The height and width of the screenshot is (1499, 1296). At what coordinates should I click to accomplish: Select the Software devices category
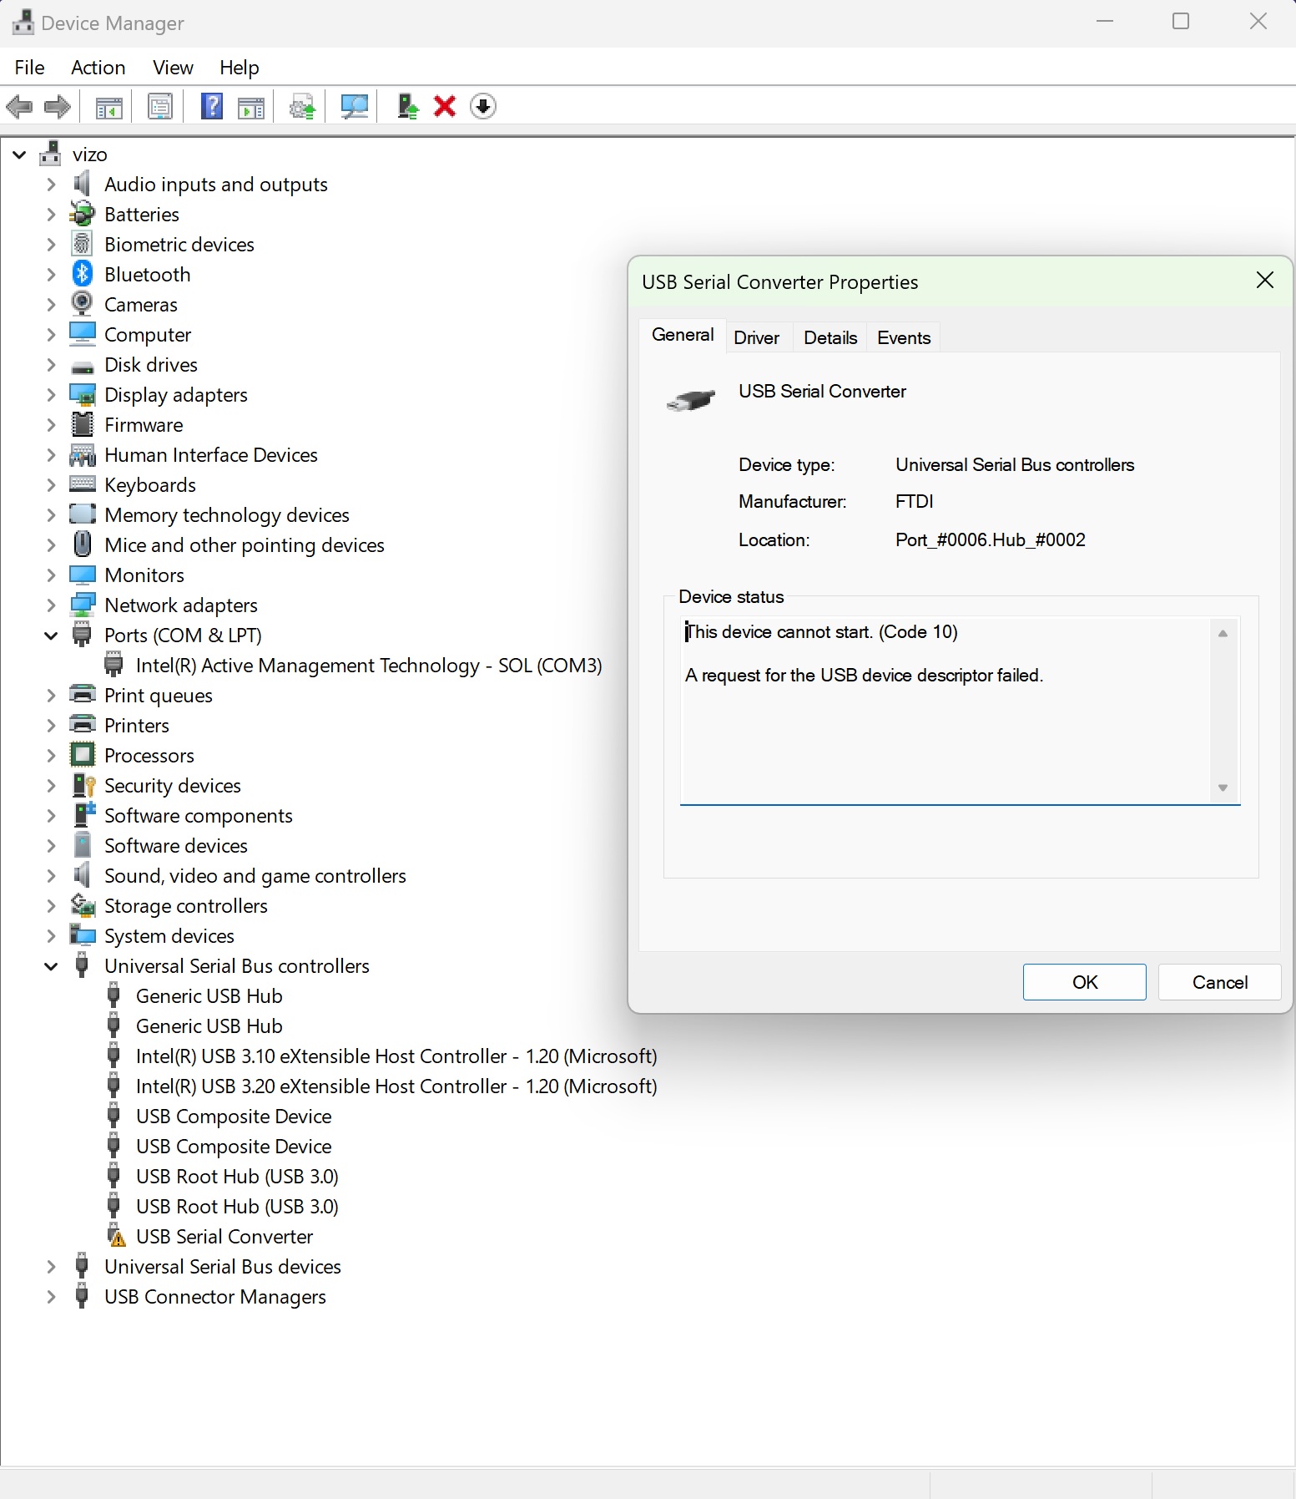coord(176,846)
